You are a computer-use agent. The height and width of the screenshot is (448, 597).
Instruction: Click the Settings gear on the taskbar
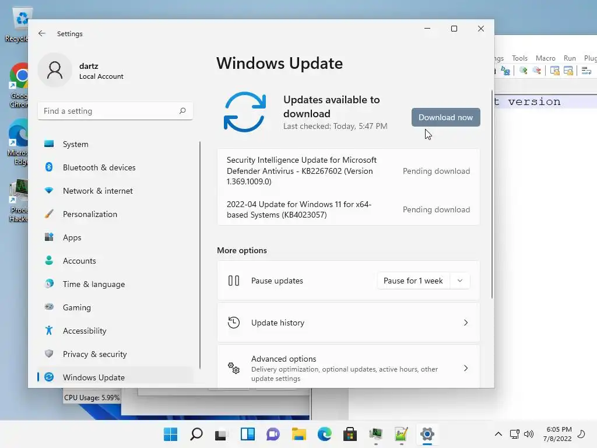[427, 434]
